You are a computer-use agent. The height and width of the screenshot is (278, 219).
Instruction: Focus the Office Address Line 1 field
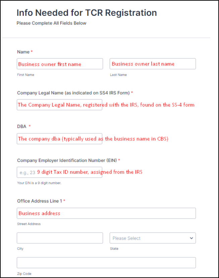click(x=106, y=213)
